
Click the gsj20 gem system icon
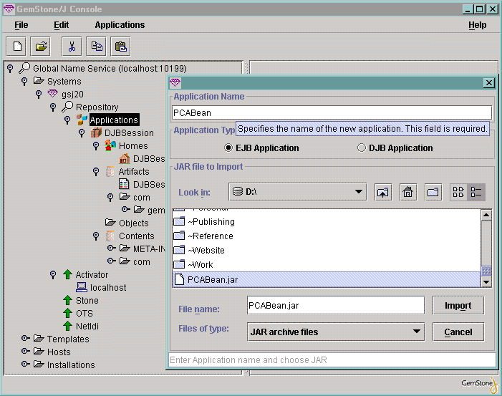52,94
